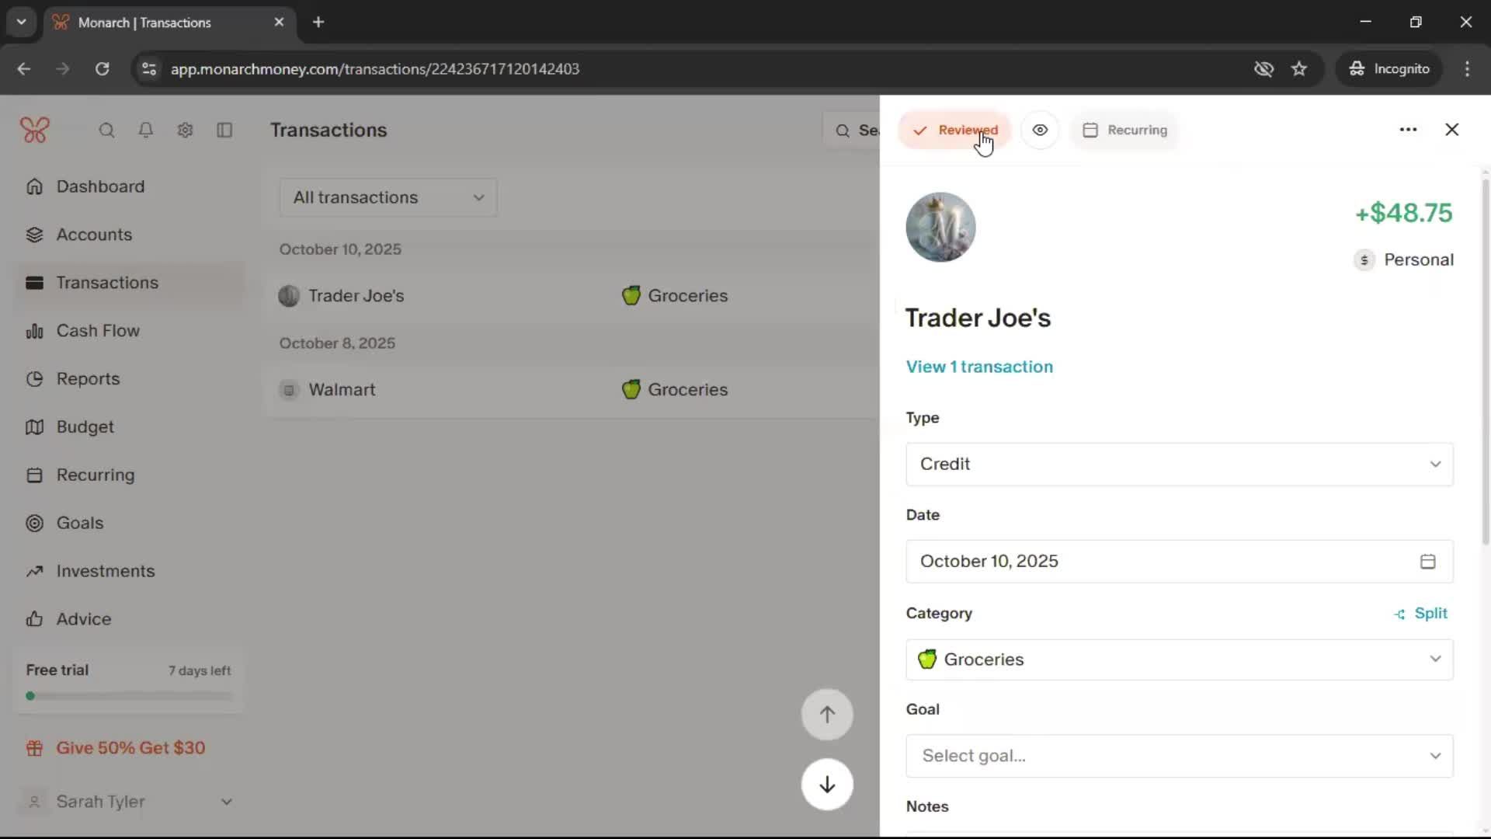Open the three-dots more options menu
This screenshot has height=839, width=1491.
point(1408,130)
